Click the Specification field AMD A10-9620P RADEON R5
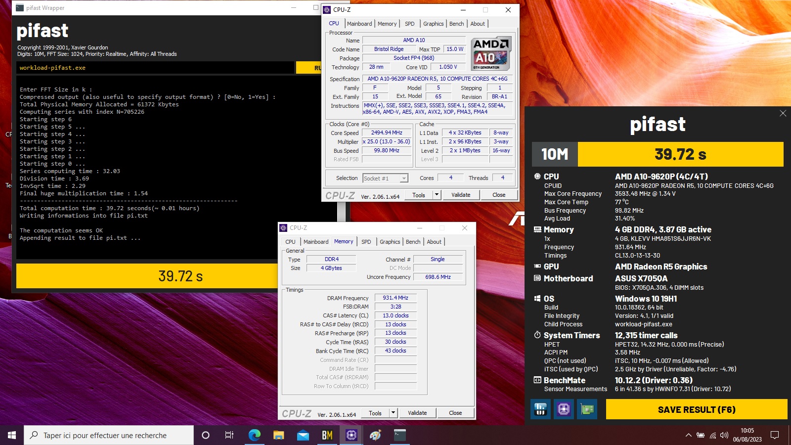 click(x=438, y=79)
